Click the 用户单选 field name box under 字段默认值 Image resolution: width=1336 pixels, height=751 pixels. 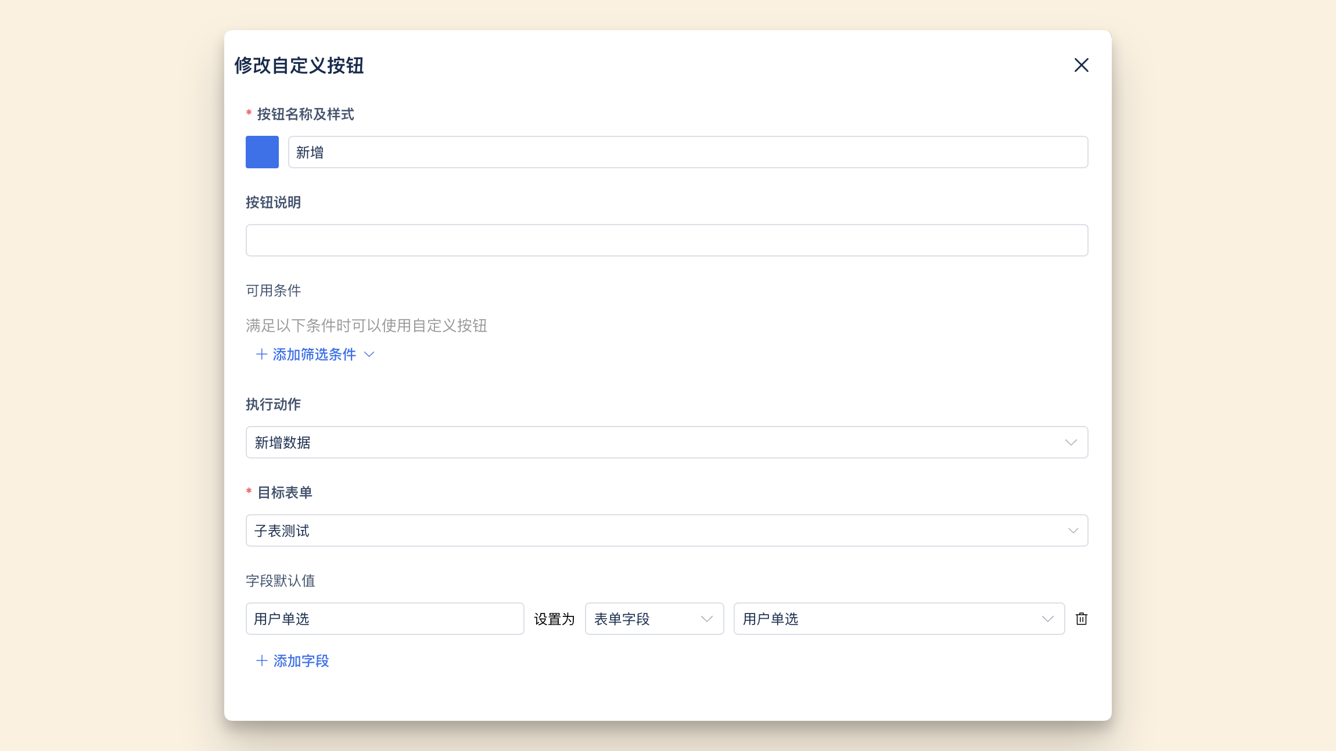pos(385,619)
